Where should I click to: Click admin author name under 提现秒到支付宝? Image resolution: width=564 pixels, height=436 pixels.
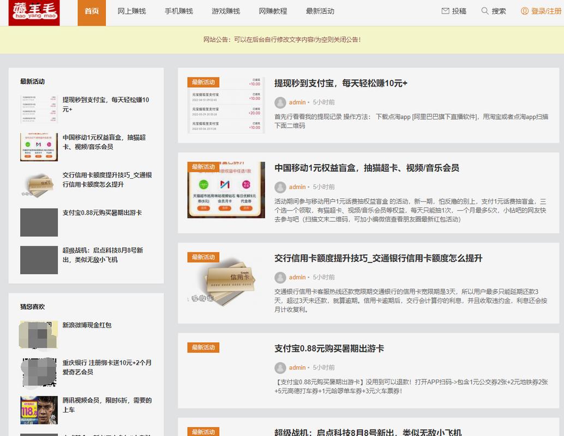click(x=297, y=102)
